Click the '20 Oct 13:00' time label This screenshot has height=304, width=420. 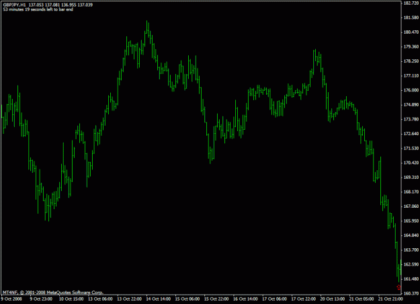(333, 299)
